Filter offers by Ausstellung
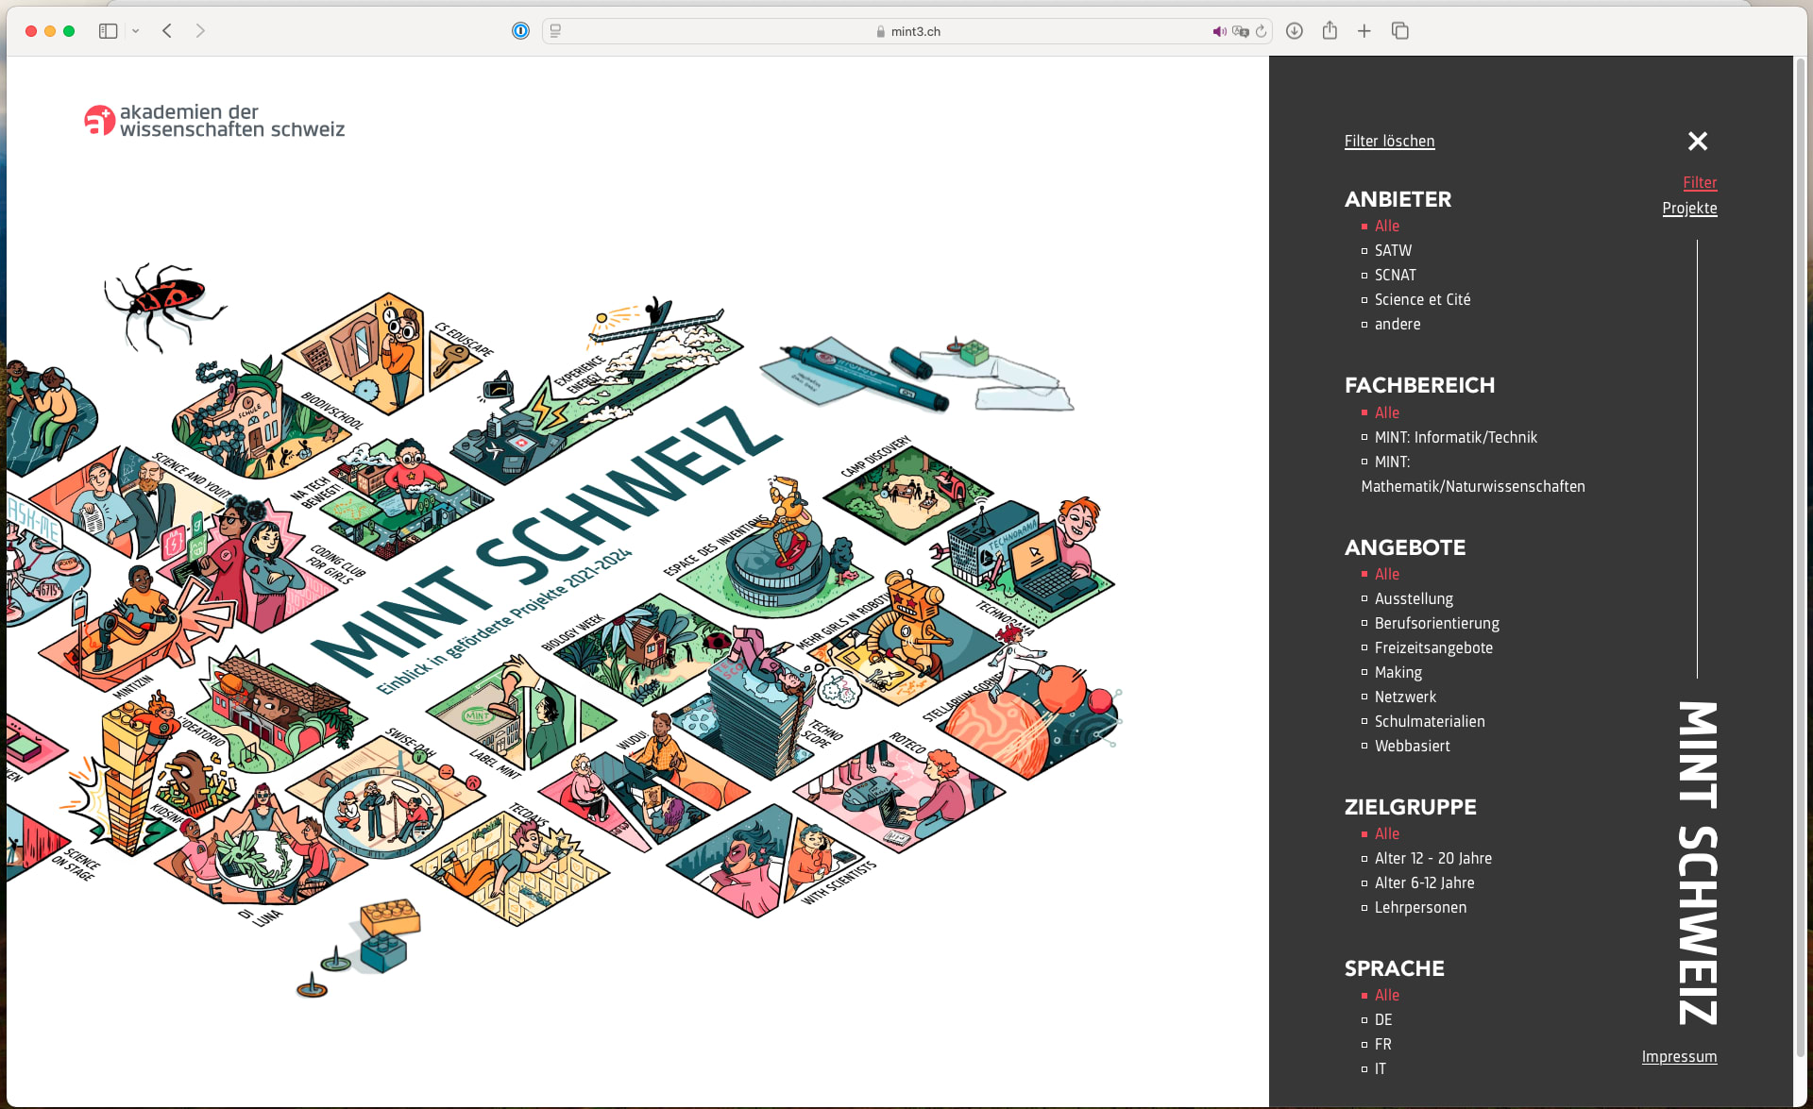The image size is (1813, 1109). 1414,598
